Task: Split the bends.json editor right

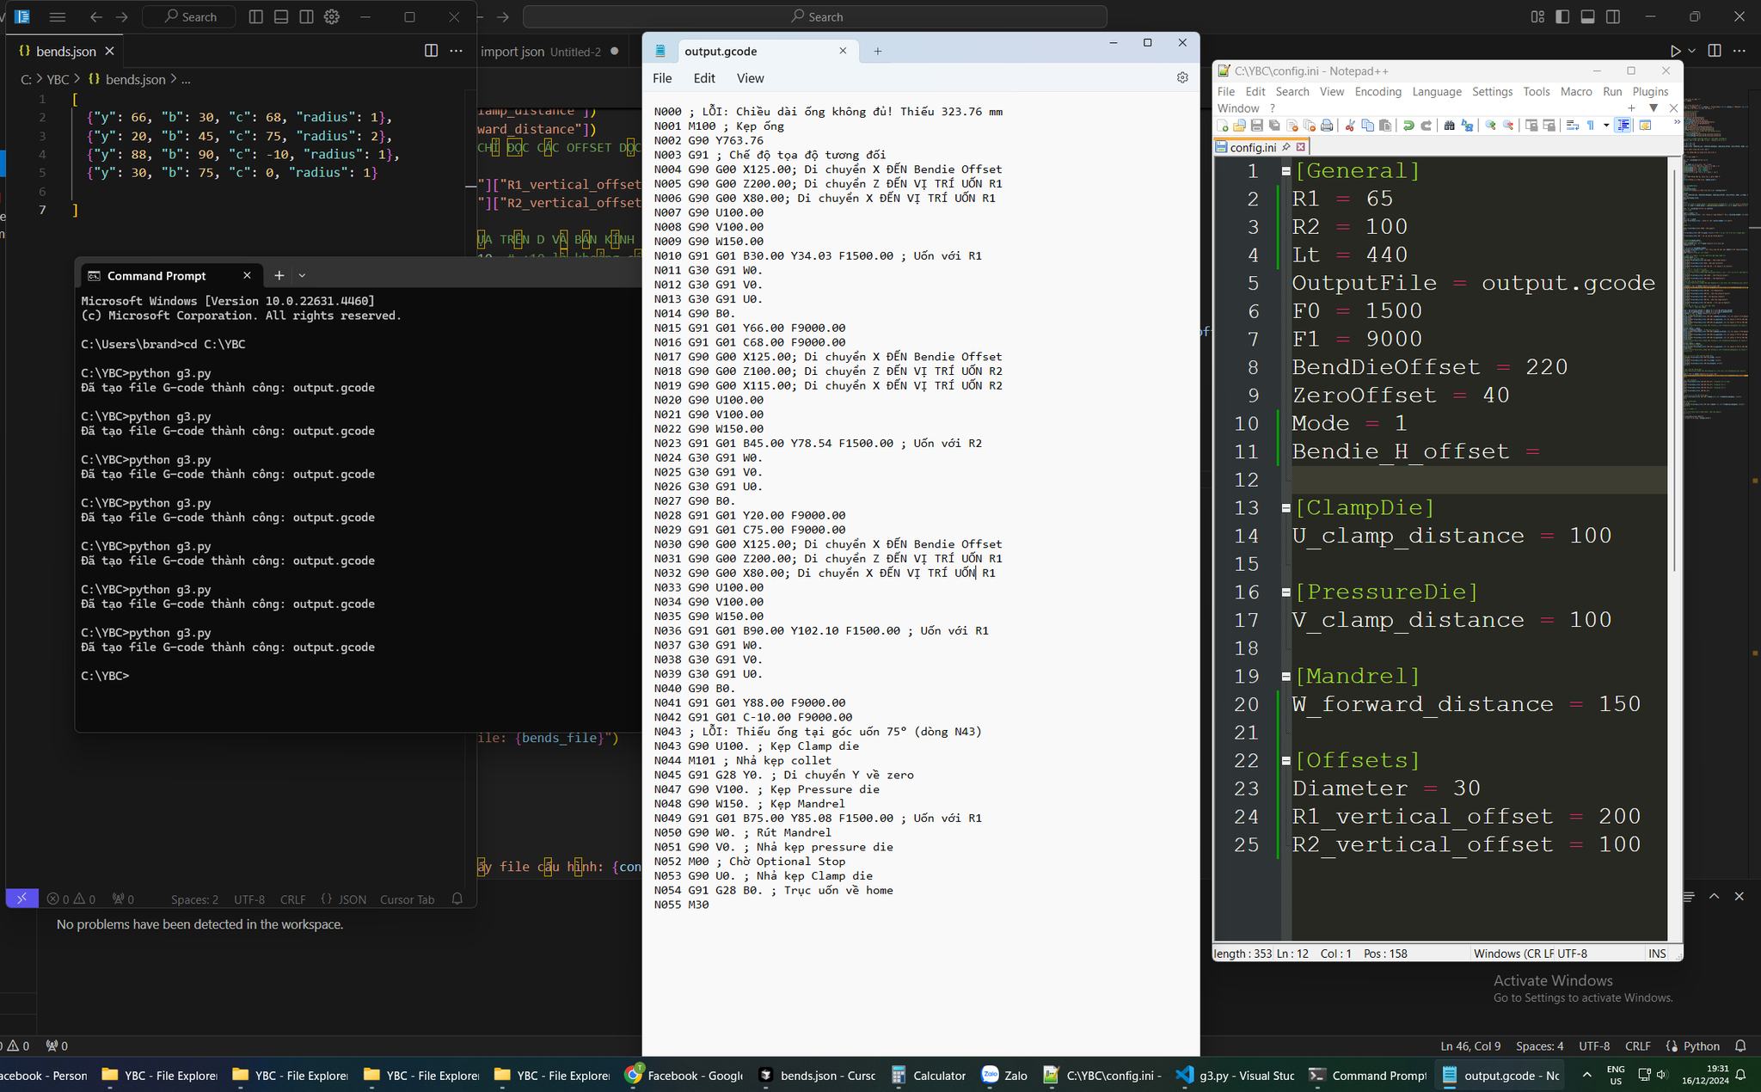Action: point(431,51)
